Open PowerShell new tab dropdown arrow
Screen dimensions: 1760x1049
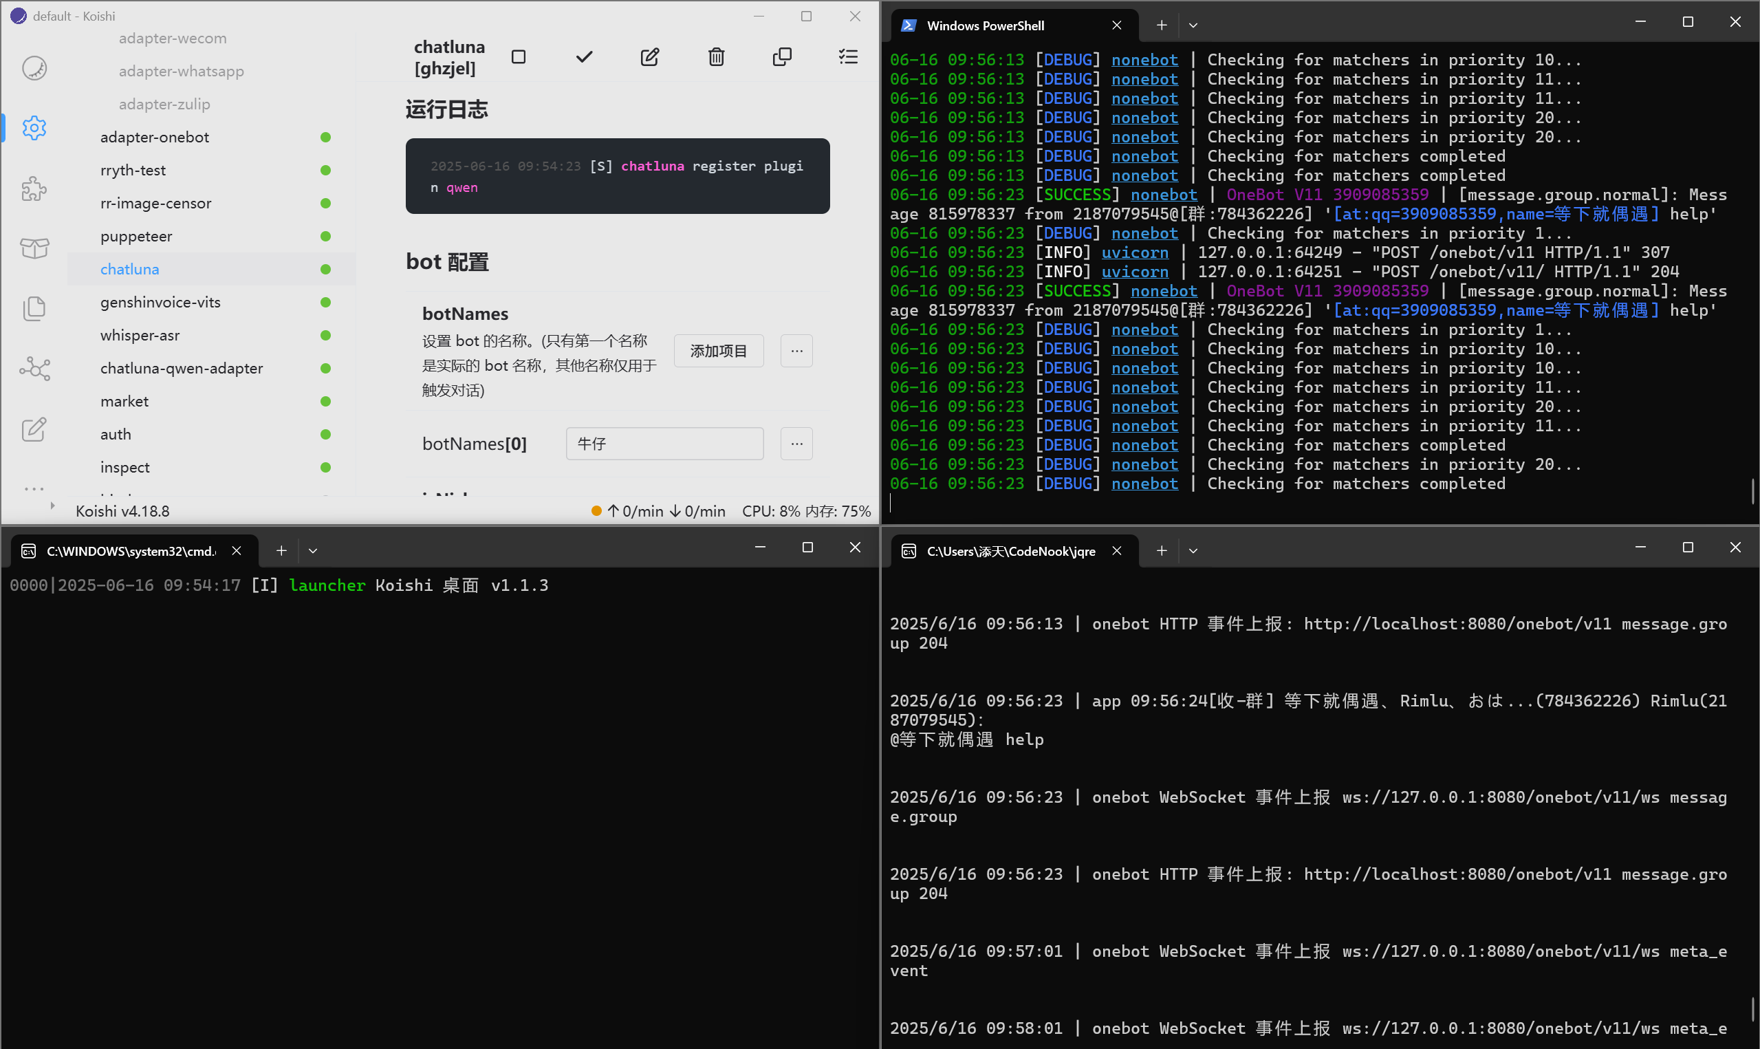pyautogui.click(x=1193, y=25)
